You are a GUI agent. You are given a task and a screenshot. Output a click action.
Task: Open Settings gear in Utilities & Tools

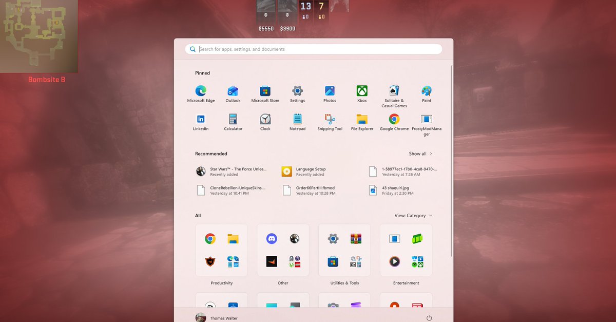pos(333,238)
